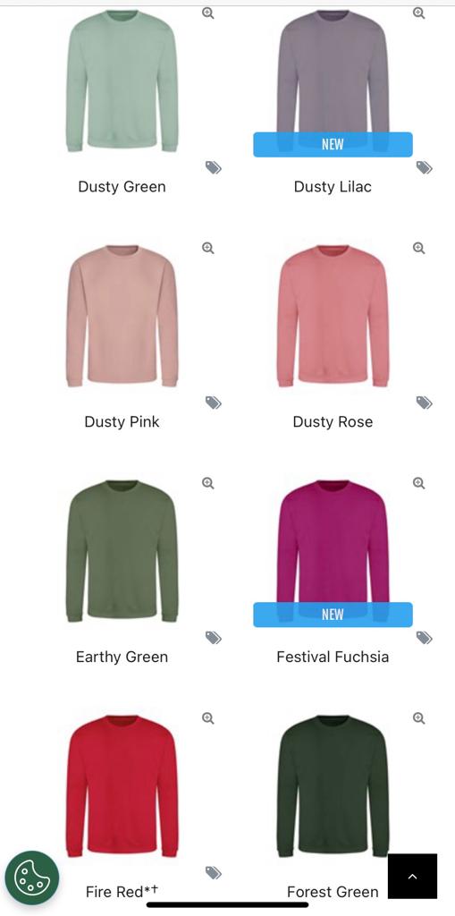The image size is (455, 916).
Task: Click the tag icon under Festival Fuchsia
Action: [424, 637]
